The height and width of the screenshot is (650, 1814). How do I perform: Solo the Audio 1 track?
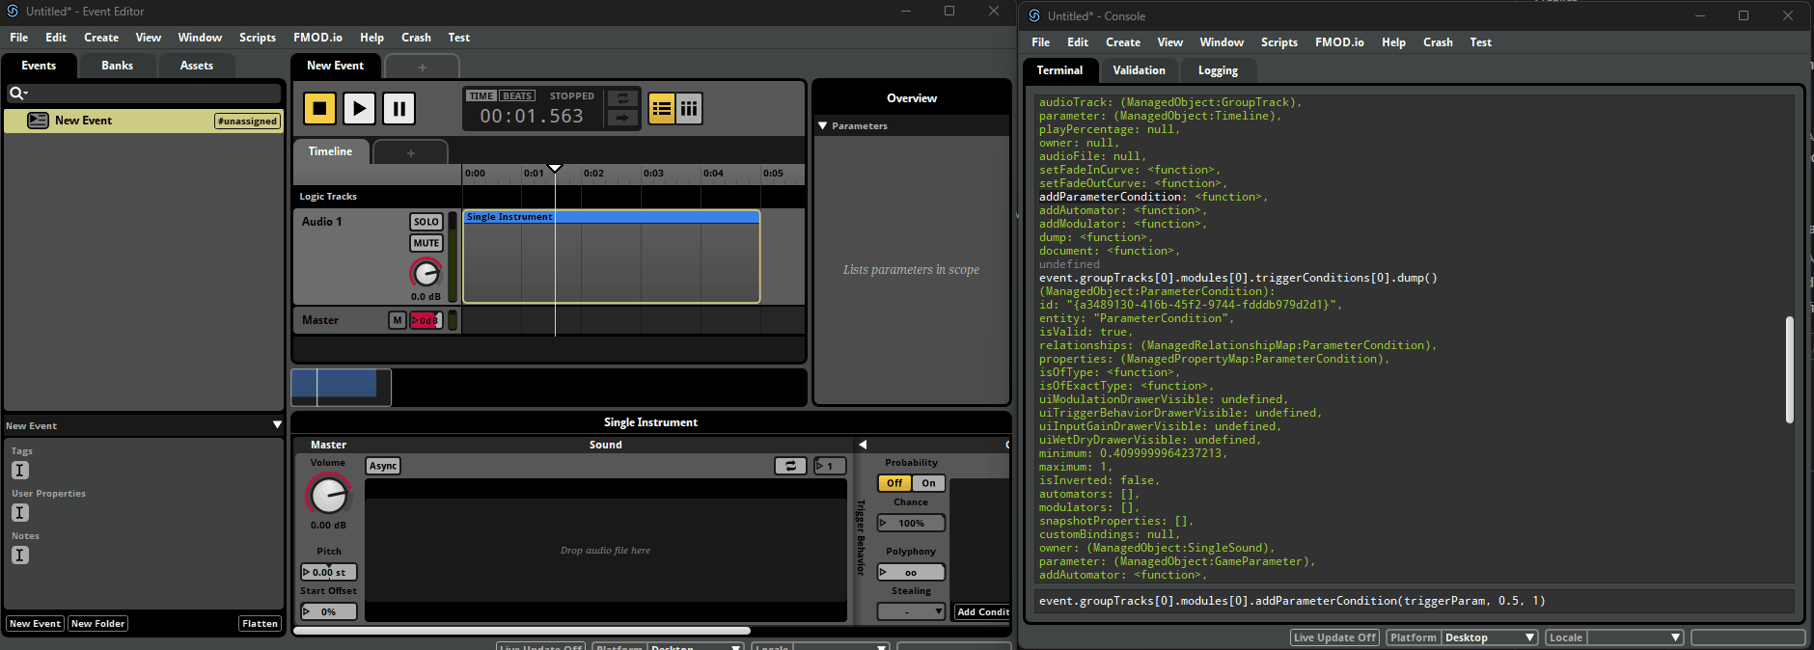click(x=426, y=222)
